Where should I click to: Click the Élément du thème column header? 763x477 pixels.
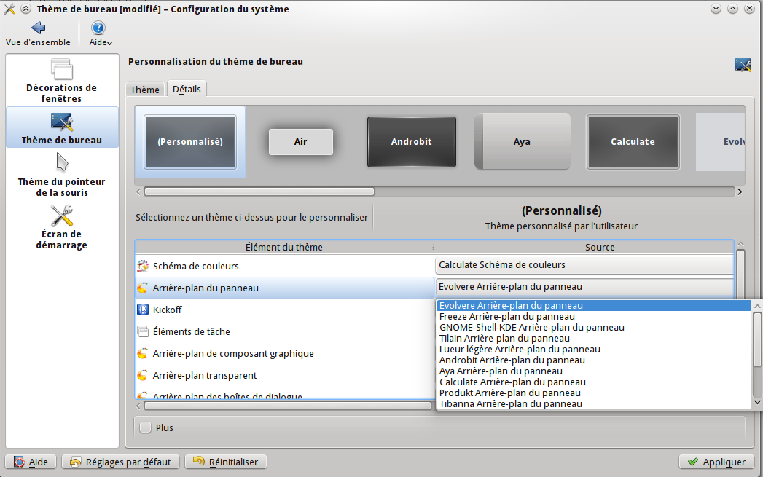[283, 247]
